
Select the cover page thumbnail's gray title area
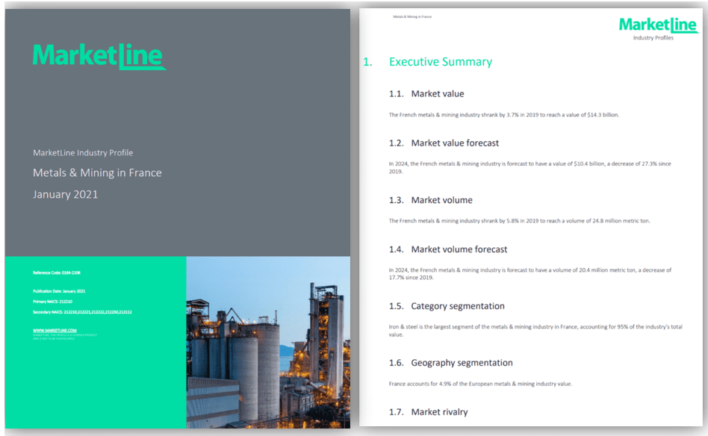pyautogui.click(x=178, y=133)
